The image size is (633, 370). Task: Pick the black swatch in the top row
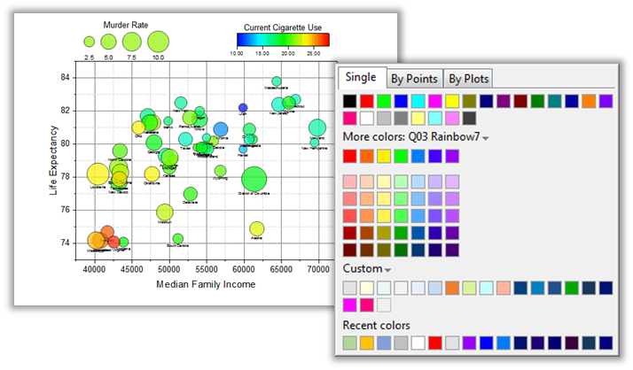[x=350, y=102]
